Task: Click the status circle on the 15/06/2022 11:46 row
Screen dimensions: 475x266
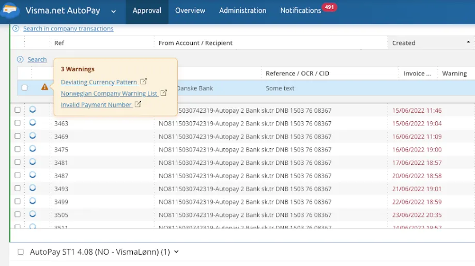Action: pos(33,109)
